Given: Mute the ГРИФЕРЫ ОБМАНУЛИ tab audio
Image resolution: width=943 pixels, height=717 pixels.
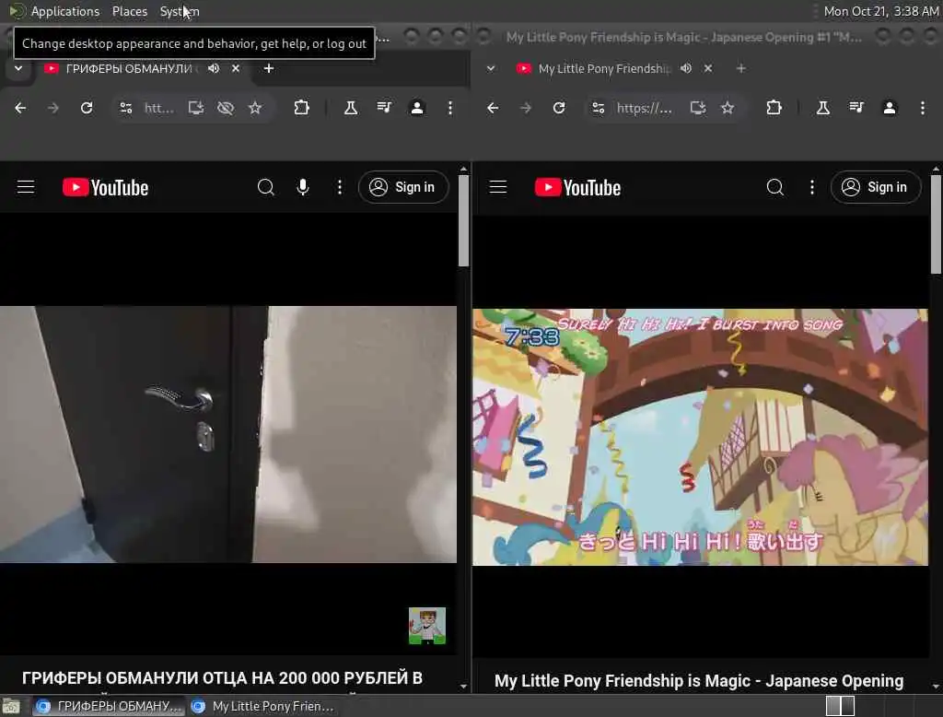Looking at the screenshot, I should (214, 68).
